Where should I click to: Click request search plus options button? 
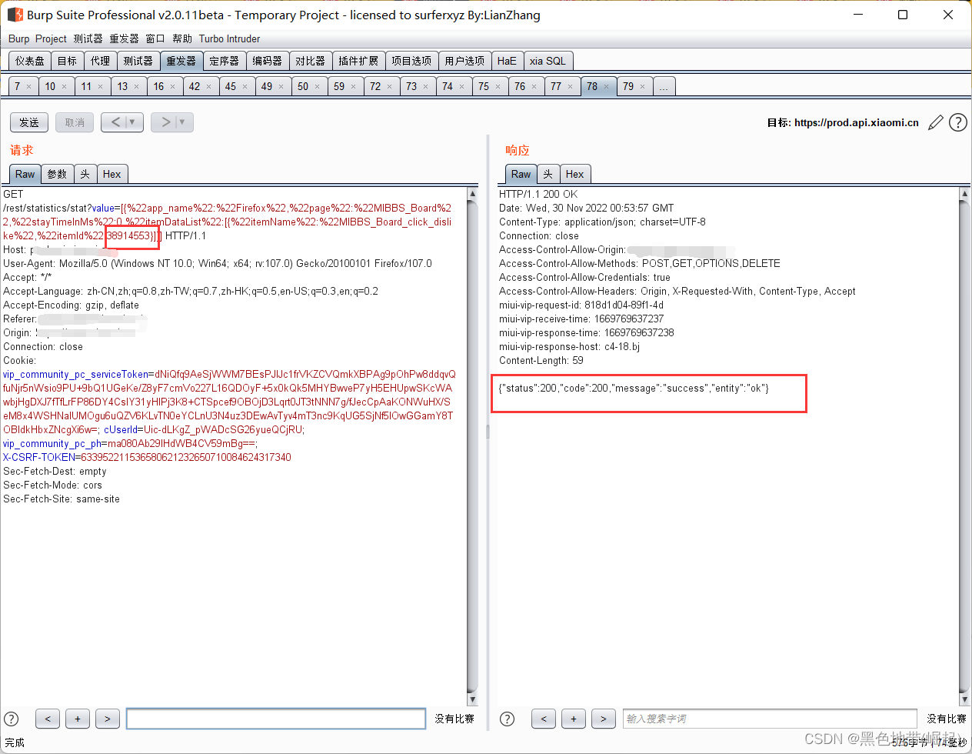78,719
